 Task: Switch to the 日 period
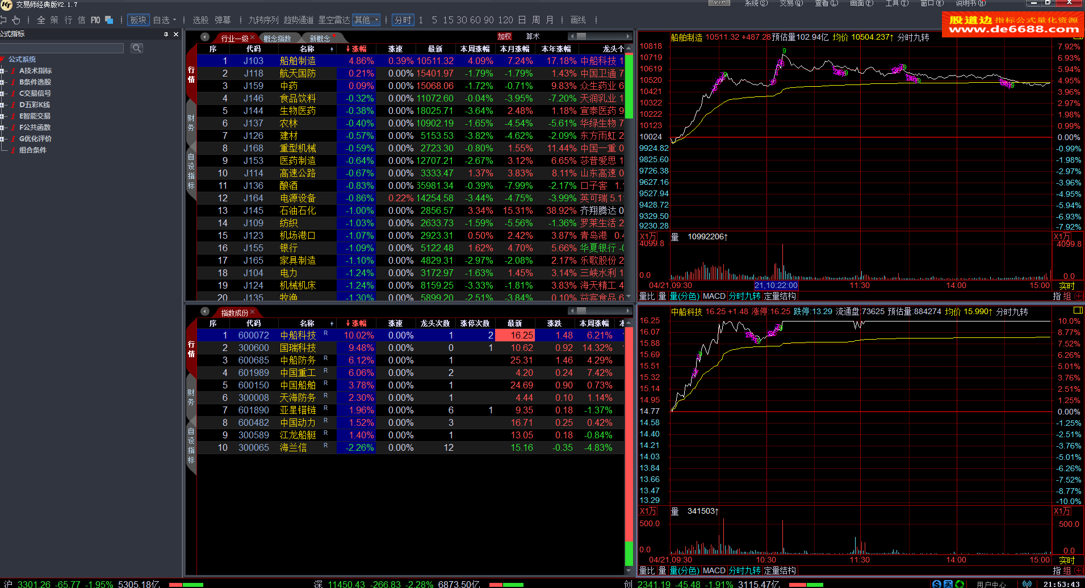point(522,20)
